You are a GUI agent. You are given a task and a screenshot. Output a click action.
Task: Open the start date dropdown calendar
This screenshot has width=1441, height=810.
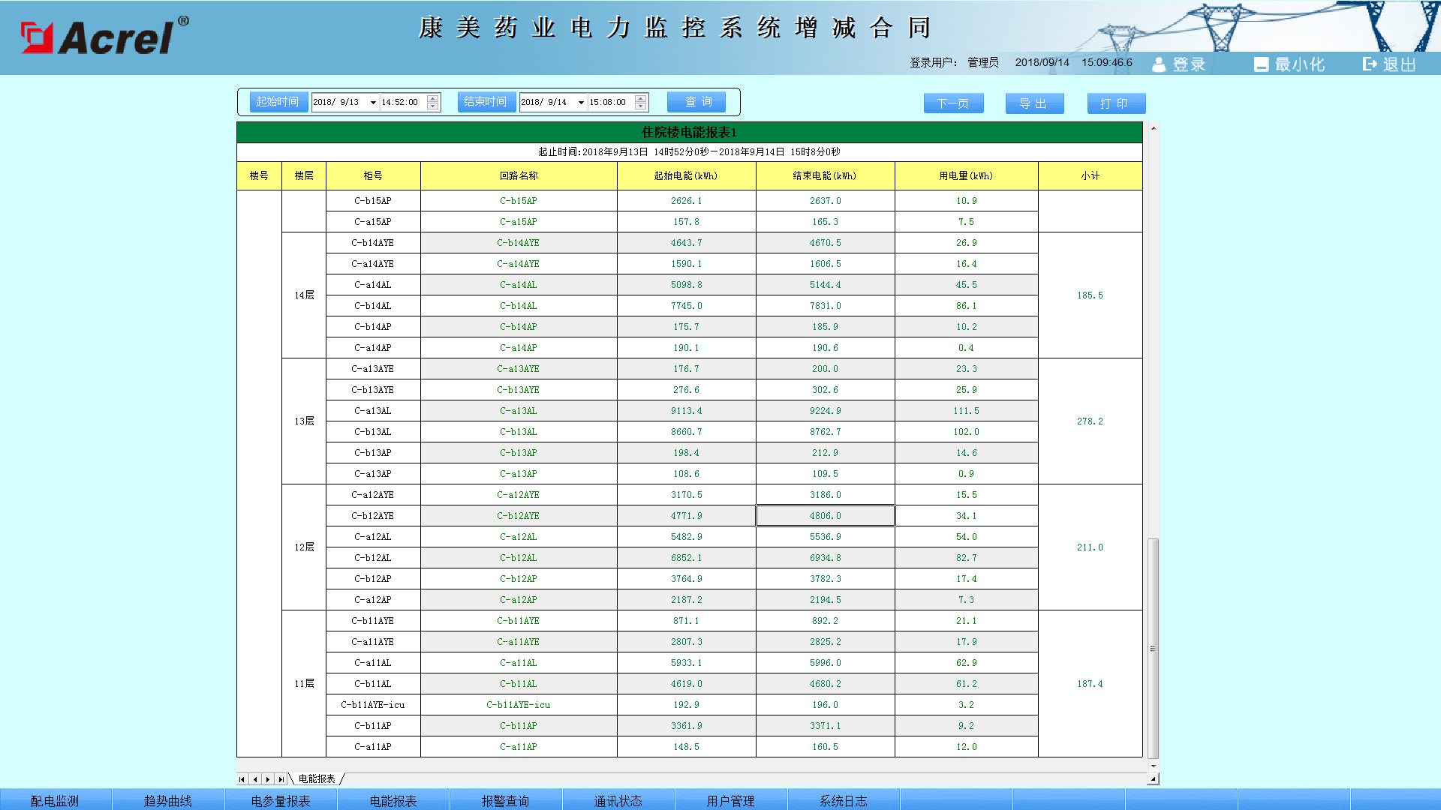[x=373, y=103]
